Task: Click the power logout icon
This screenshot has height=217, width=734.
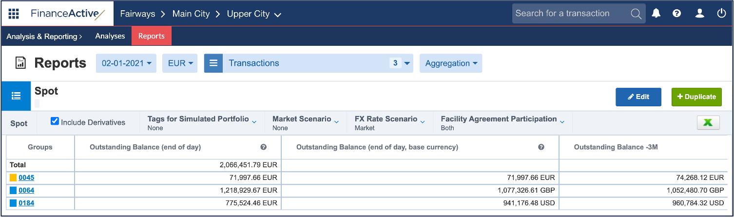Action: [x=721, y=14]
